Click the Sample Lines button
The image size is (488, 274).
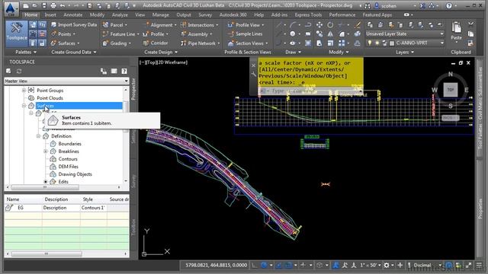click(x=246, y=33)
